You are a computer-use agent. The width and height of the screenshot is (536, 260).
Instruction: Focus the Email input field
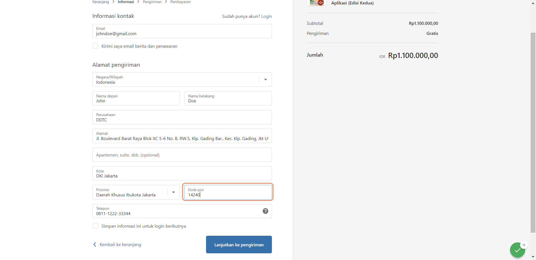point(182,31)
